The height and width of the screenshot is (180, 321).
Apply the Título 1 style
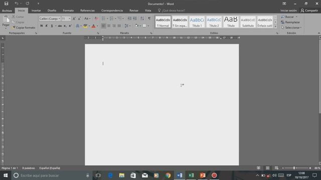click(x=197, y=22)
